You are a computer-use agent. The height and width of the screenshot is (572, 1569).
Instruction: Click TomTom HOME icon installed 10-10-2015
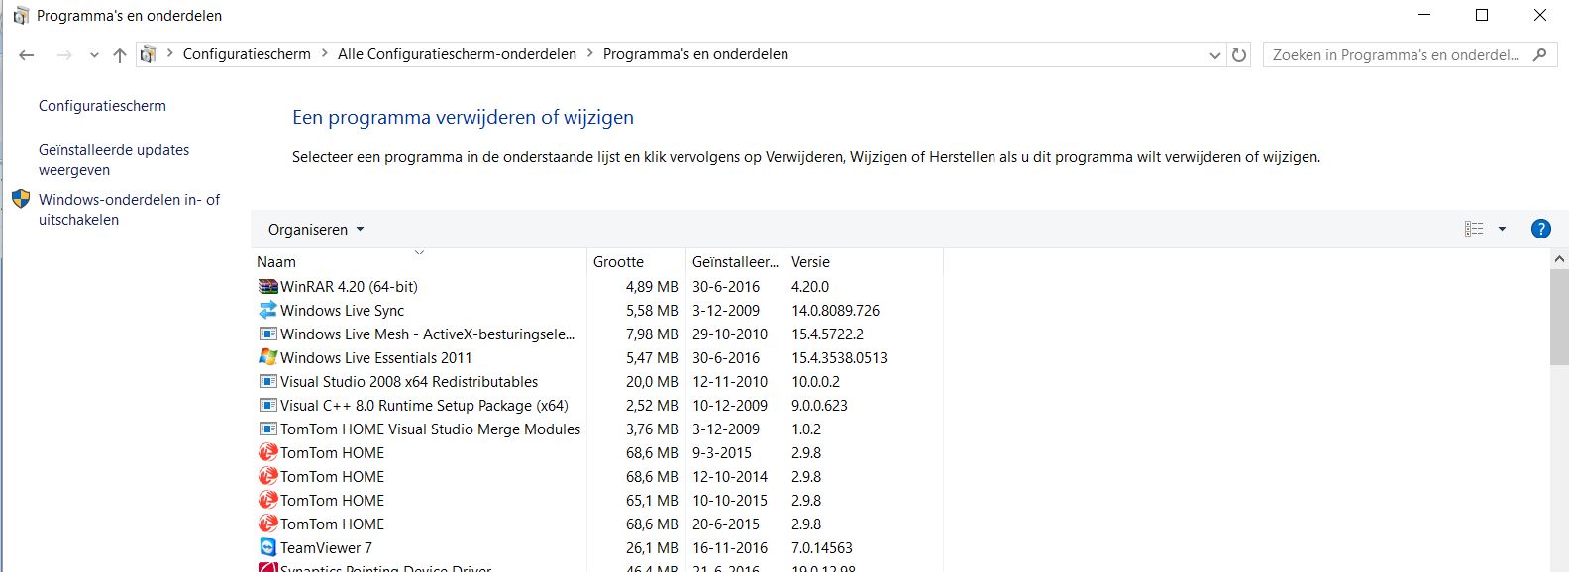coord(267,501)
